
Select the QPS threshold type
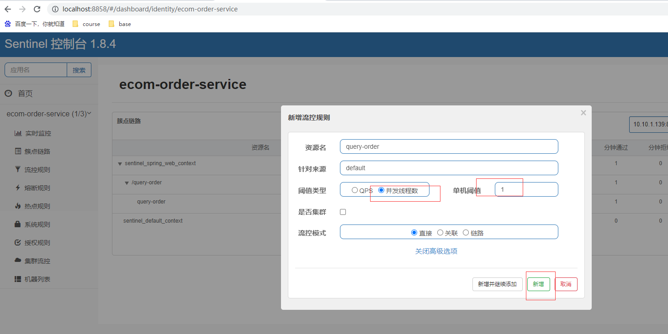355,190
